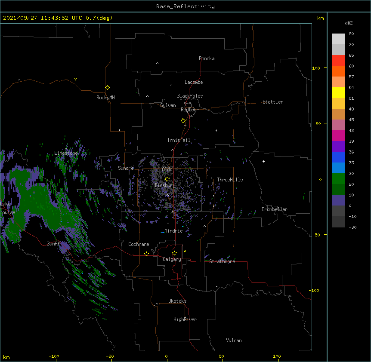This screenshot has height=362, width=371.
Task: Click the Airdrie city label
Action: [x=173, y=231]
